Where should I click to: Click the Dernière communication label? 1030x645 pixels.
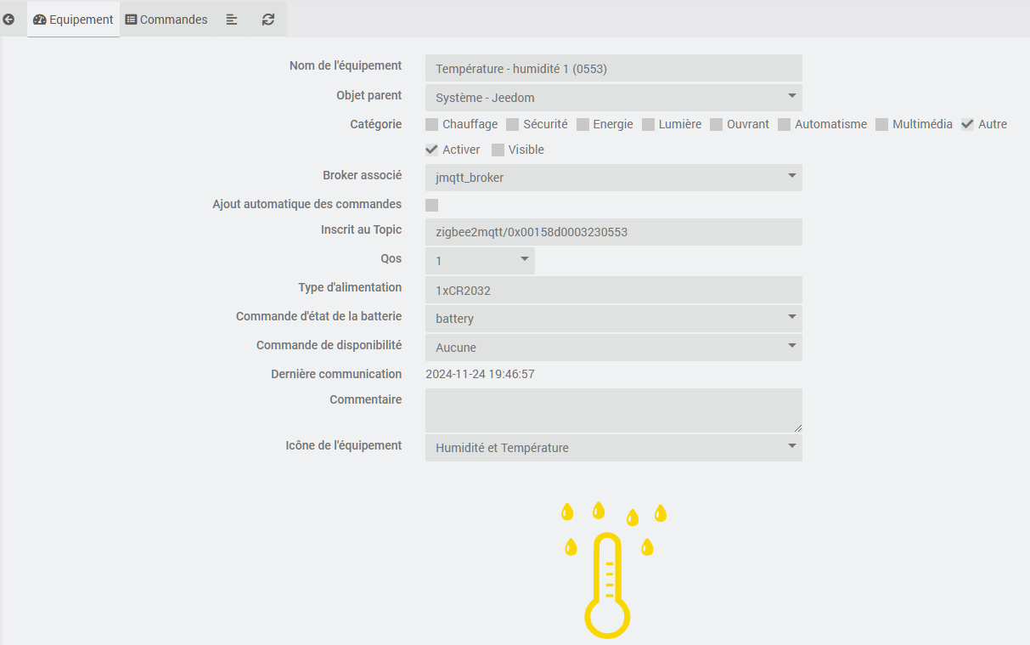tap(336, 374)
